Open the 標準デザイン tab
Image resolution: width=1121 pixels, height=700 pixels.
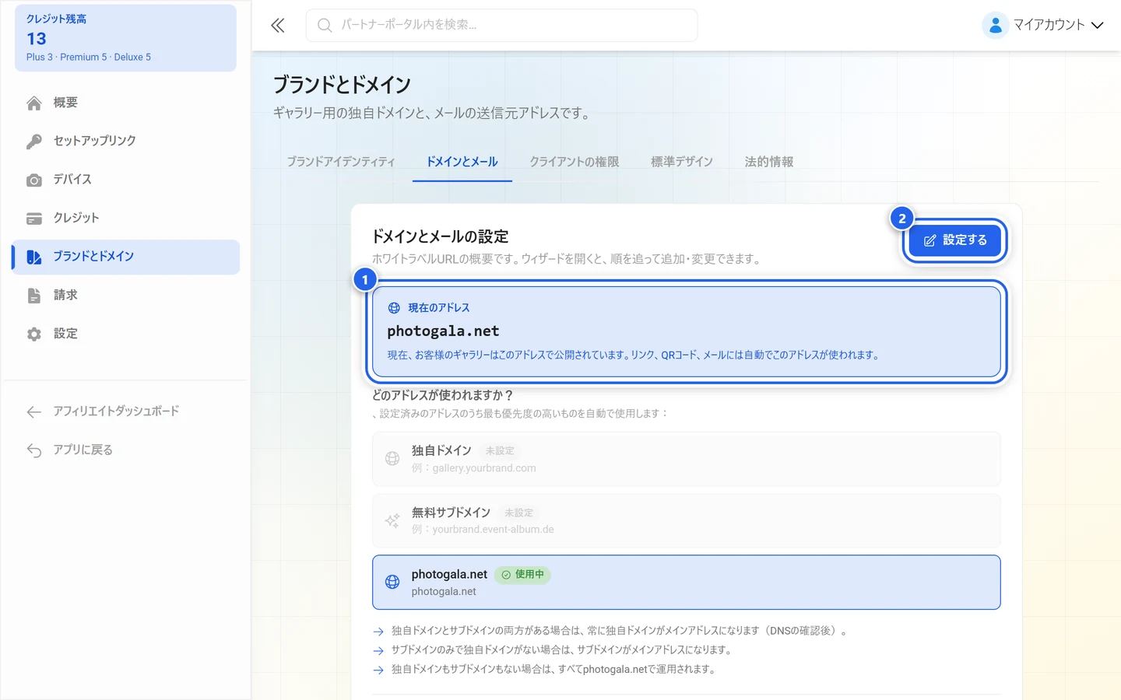pyautogui.click(x=682, y=162)
